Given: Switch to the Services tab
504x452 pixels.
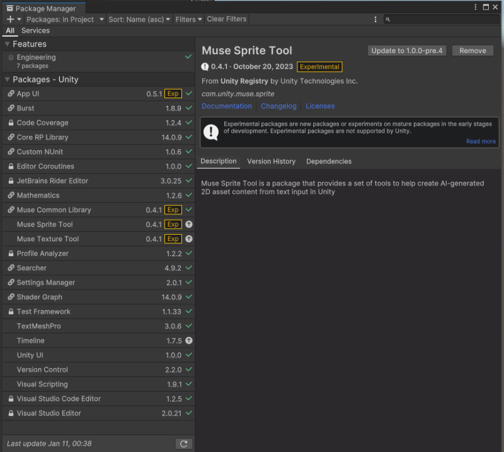Looking at the screenshot, I should pyautogui.click(x=35, y=30).
